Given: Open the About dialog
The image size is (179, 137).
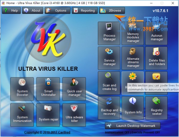Looking at the screenshot, I should (33, 10).
